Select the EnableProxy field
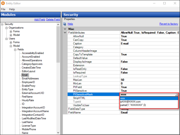 (29, 86)
